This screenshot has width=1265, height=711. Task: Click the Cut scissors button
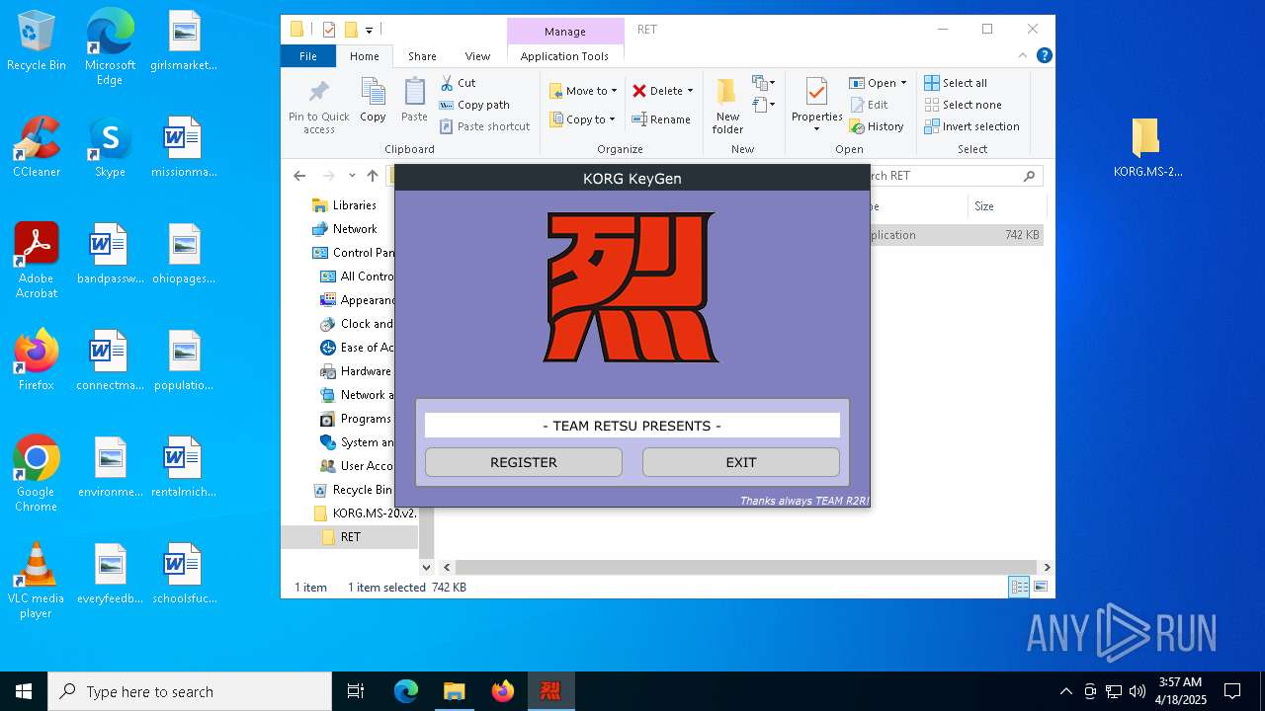(459, 83)
